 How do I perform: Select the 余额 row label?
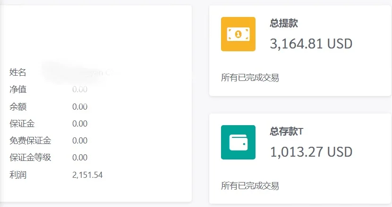[18, 107]
